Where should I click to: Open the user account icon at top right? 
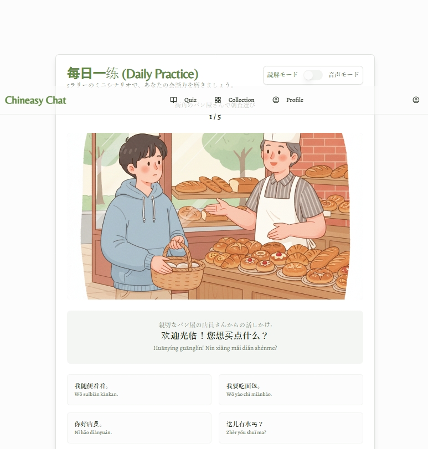(416, 100)
